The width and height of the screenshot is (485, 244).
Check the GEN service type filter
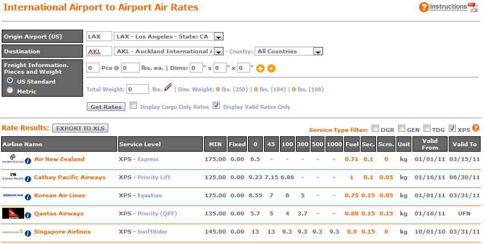(401, 128)
